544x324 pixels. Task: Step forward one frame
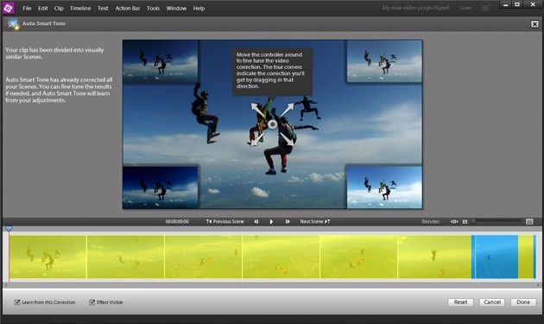(288, 221)
